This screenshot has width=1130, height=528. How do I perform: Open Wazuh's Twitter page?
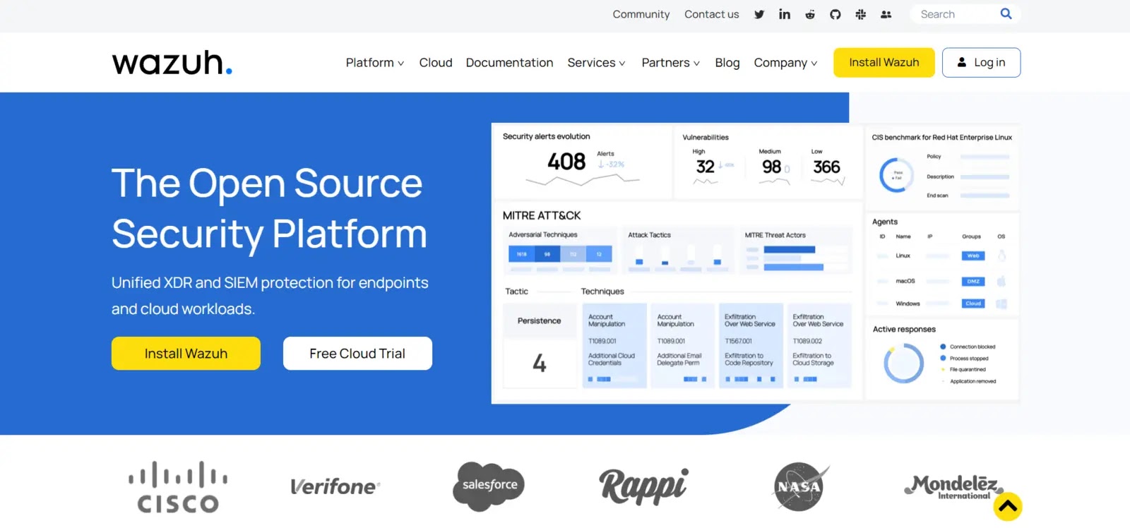coord(759,14)
